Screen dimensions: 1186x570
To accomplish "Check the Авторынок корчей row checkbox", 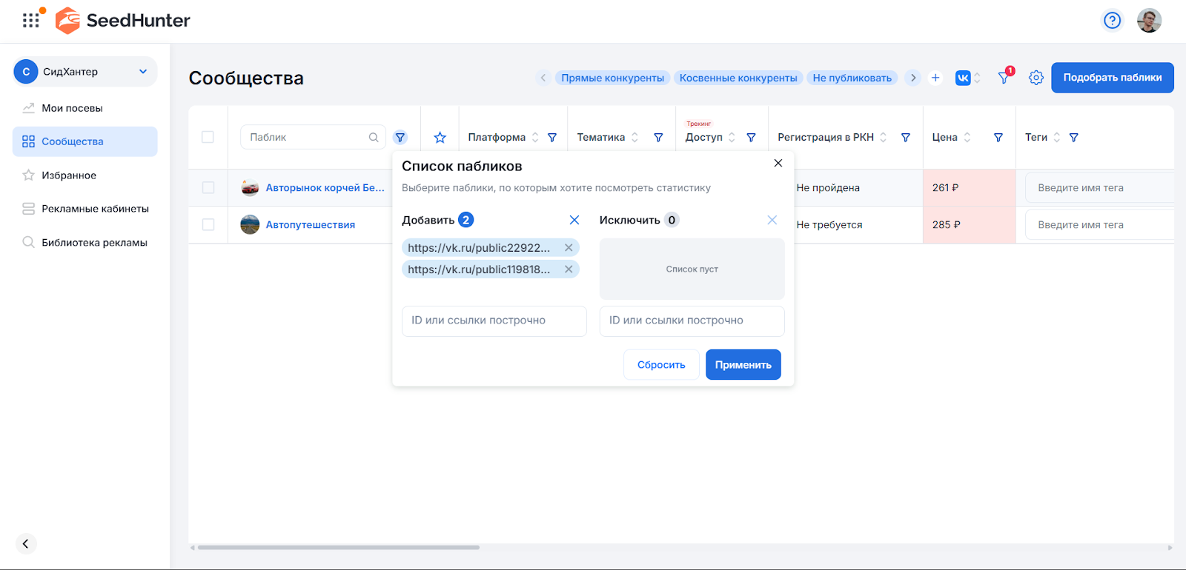I will pyautogui.click(x=208, y=188).
